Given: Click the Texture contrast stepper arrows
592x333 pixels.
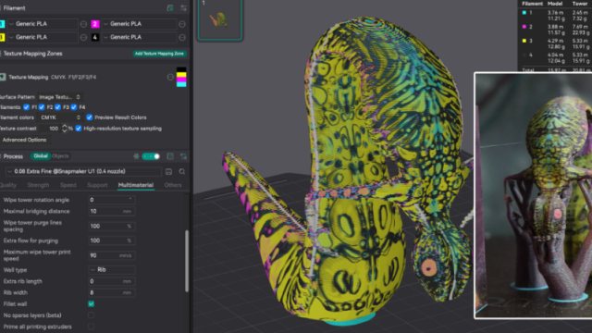Looking at the screenshot, I should coord(64,129).
